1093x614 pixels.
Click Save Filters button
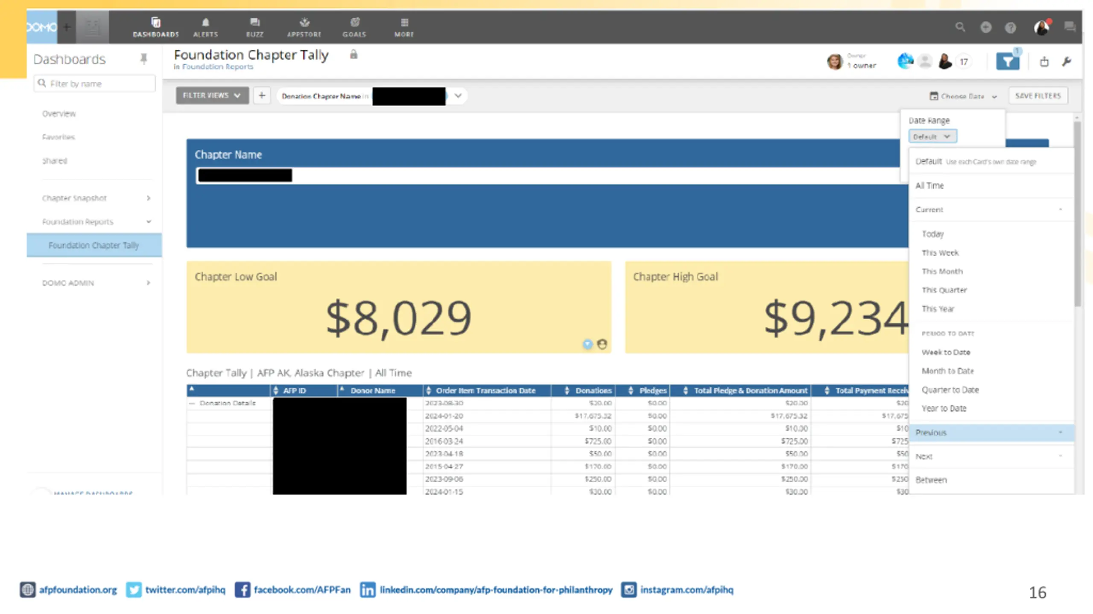pos(1038,96)
